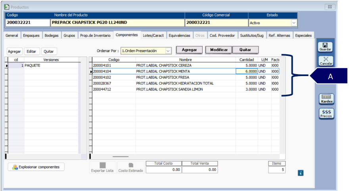
Task: Click the Nombre del Producto field
Action: click(x=117, y=23)
